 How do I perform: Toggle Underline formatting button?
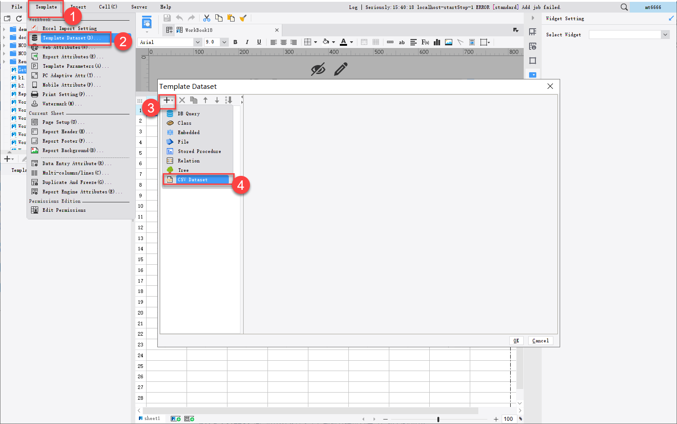(259, 42)
